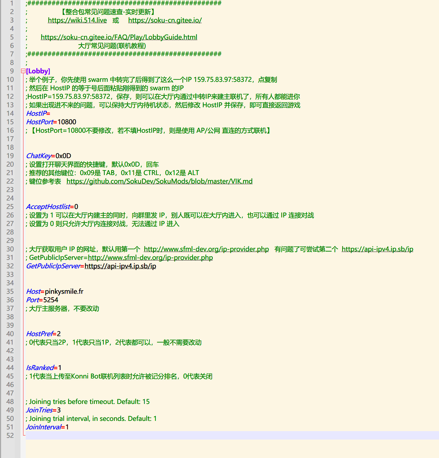The image size is (439, 458).
Task: Click the 10800 value after HostPort=
Action: tap(67, 122)
